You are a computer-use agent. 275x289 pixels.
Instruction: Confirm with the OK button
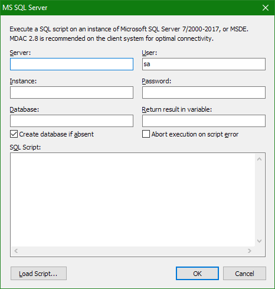(197, 274)
